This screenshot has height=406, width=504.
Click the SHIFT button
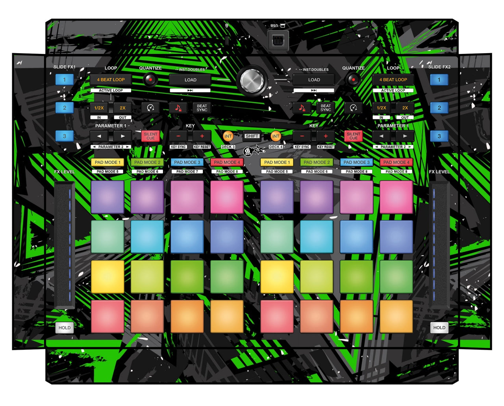[252, 135]
